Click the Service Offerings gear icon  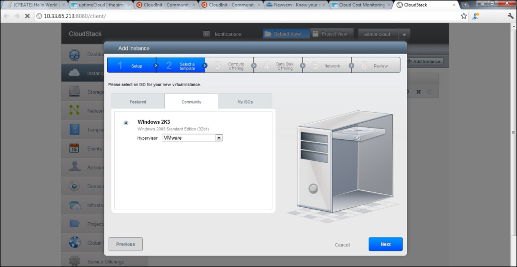coord(75,261)
